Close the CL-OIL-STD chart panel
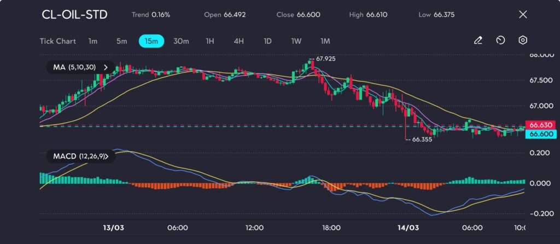560x244 pixels. pyautogui.click(x=523, y=15)
